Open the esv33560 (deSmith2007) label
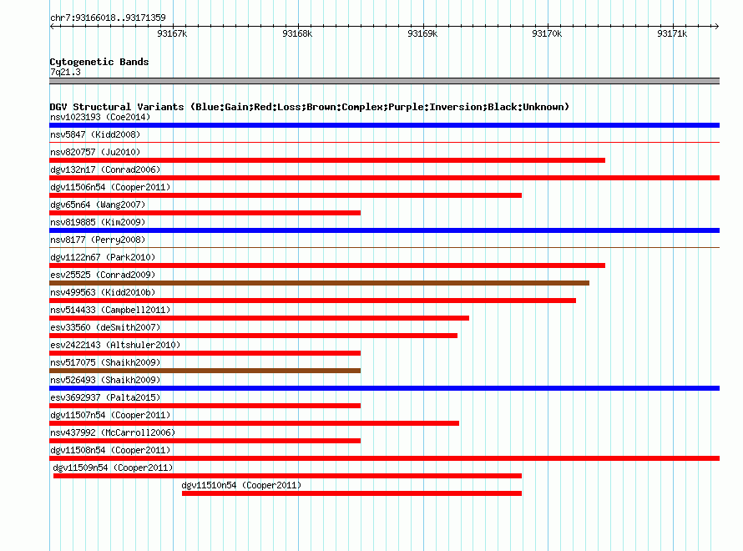 click(105, 327)
